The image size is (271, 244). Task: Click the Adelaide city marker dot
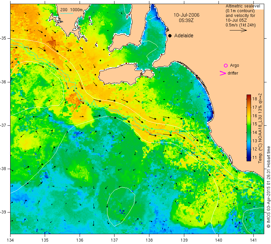tap(170, 36)
